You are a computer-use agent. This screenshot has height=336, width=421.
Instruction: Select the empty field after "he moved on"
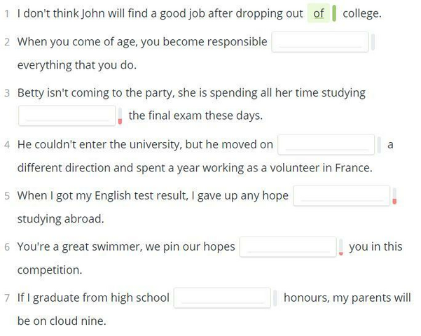(x=326, y=145)
